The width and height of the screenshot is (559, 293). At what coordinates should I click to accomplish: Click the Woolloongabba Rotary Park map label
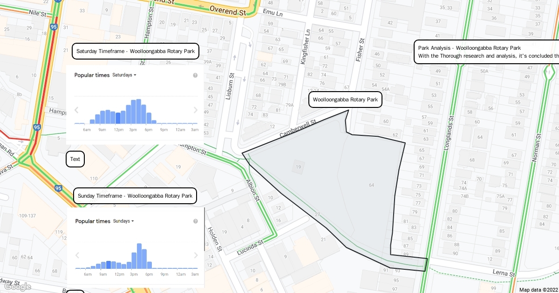pos(345,100)
